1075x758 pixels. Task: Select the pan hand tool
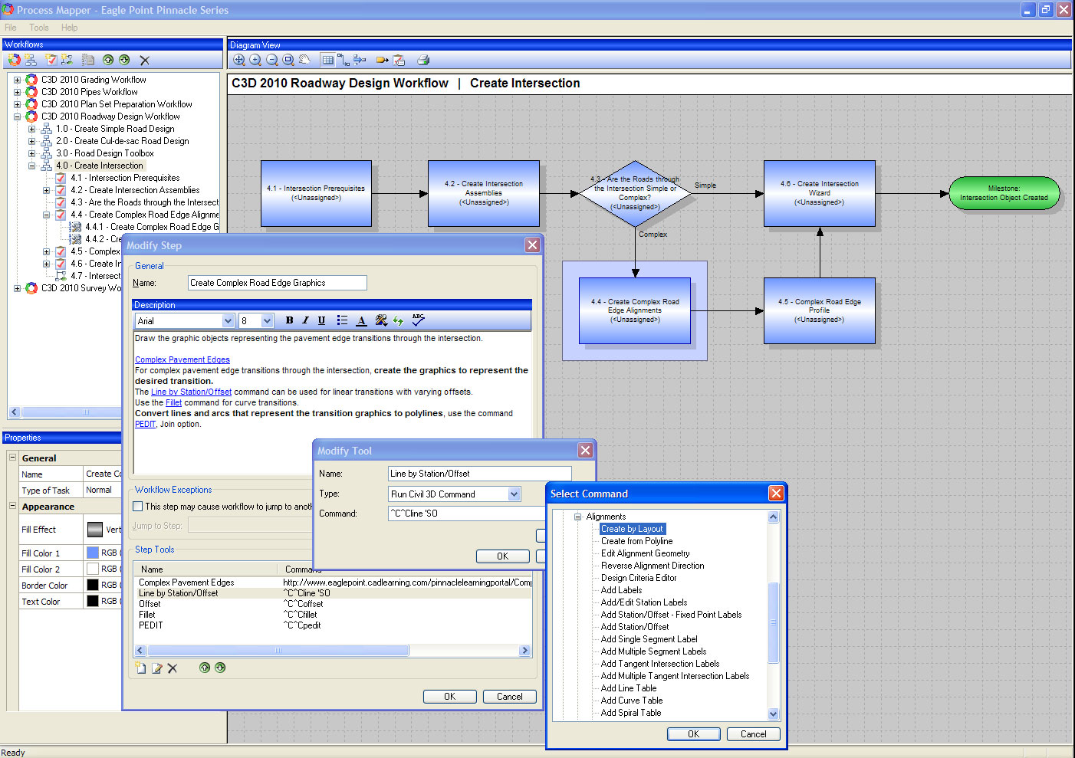(304, 60)
